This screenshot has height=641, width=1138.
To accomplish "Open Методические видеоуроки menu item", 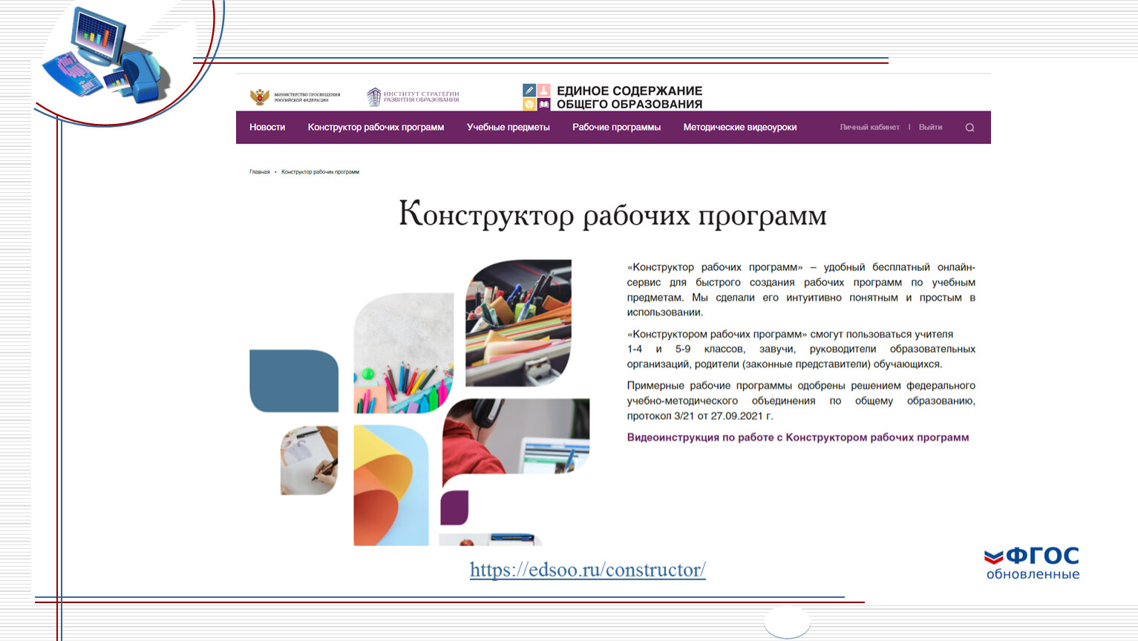I will click(x=739, y=128).
